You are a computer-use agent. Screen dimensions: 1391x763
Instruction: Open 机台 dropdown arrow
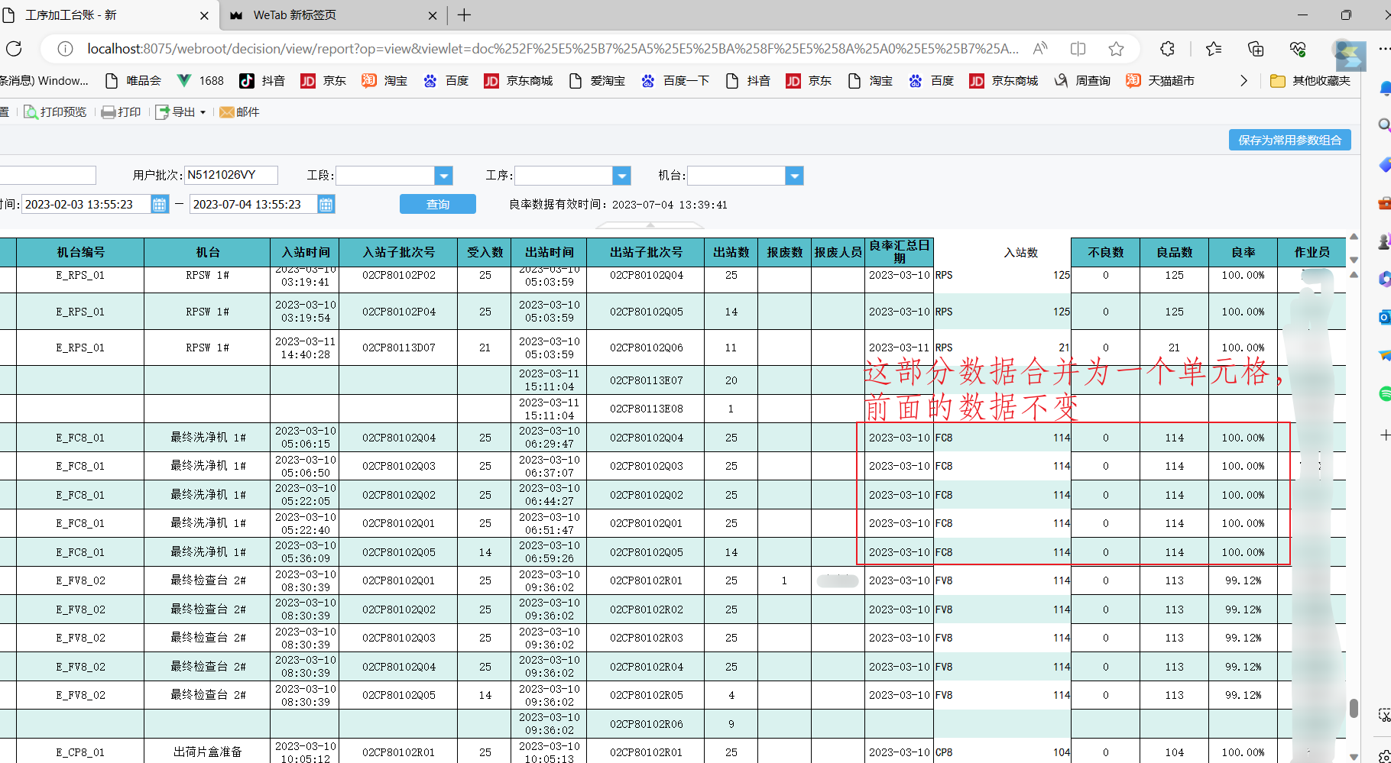(x=795, y=176)
